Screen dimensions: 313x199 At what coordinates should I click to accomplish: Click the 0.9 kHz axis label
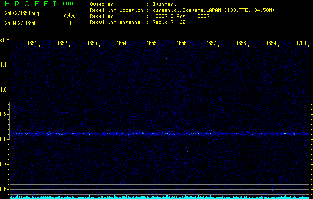point(3,114)
